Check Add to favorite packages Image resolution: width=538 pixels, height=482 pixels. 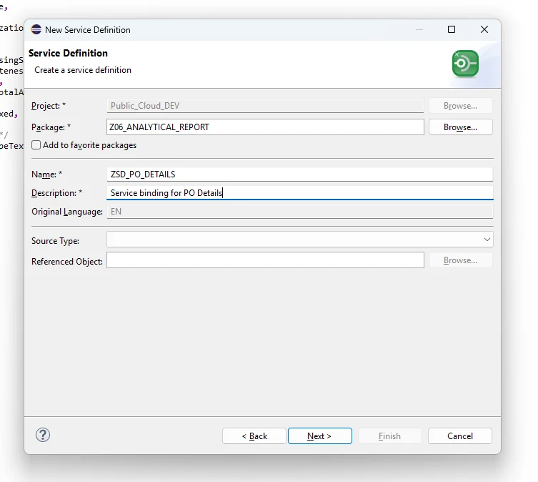point(36,145)
